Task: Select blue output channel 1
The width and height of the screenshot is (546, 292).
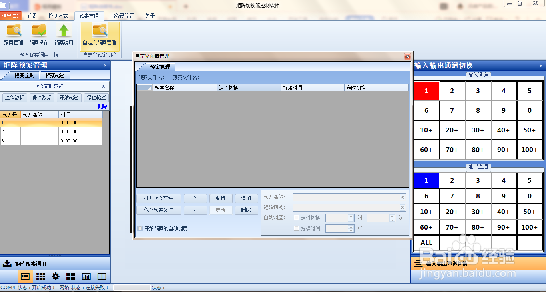Action: 426,180
